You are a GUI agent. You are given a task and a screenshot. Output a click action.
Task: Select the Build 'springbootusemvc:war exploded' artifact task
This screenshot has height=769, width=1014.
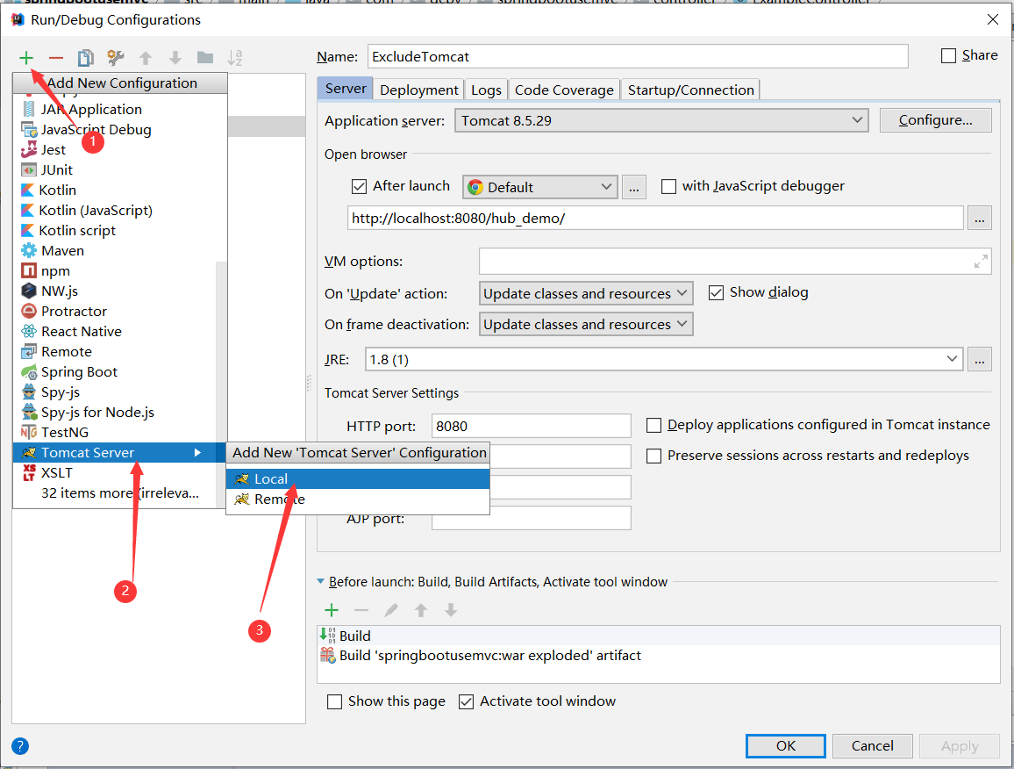coord(659,656)
